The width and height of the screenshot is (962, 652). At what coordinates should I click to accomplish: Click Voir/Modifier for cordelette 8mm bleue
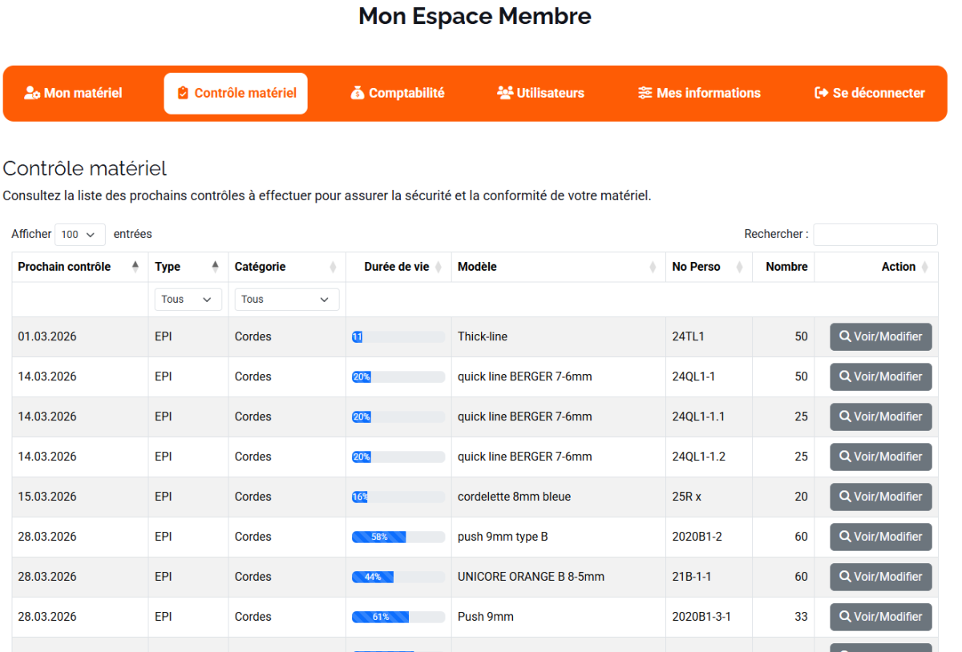point(880,497)
